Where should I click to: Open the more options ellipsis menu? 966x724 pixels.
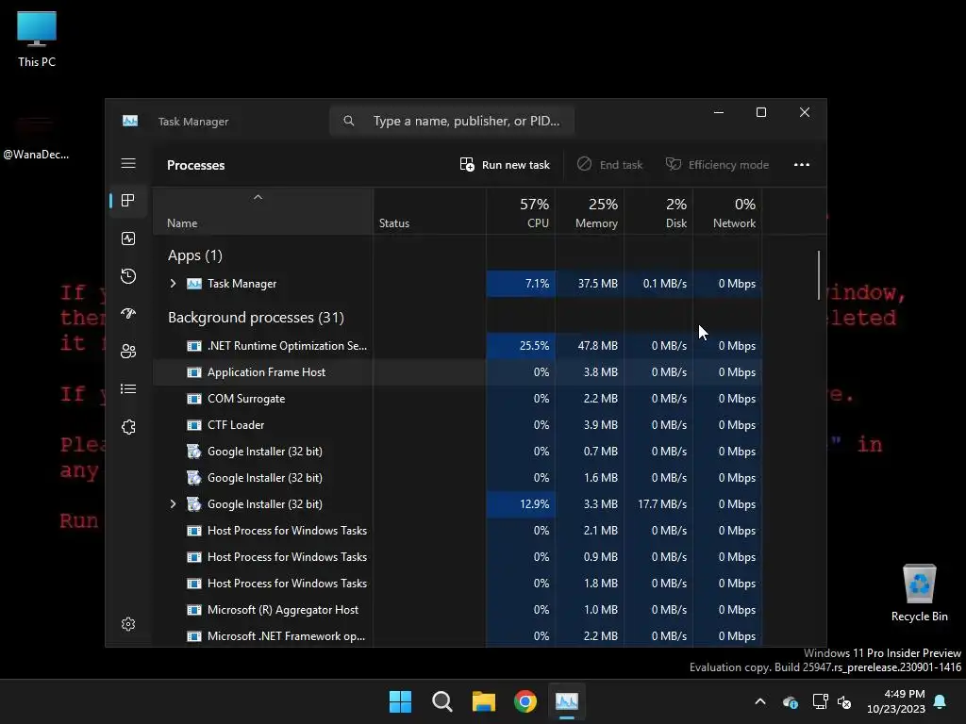pos(802,164)
